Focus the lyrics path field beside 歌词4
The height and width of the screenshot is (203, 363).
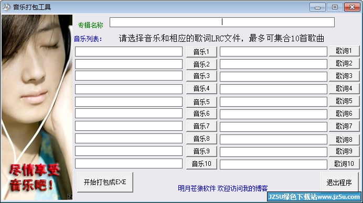[x=273, y=89]
